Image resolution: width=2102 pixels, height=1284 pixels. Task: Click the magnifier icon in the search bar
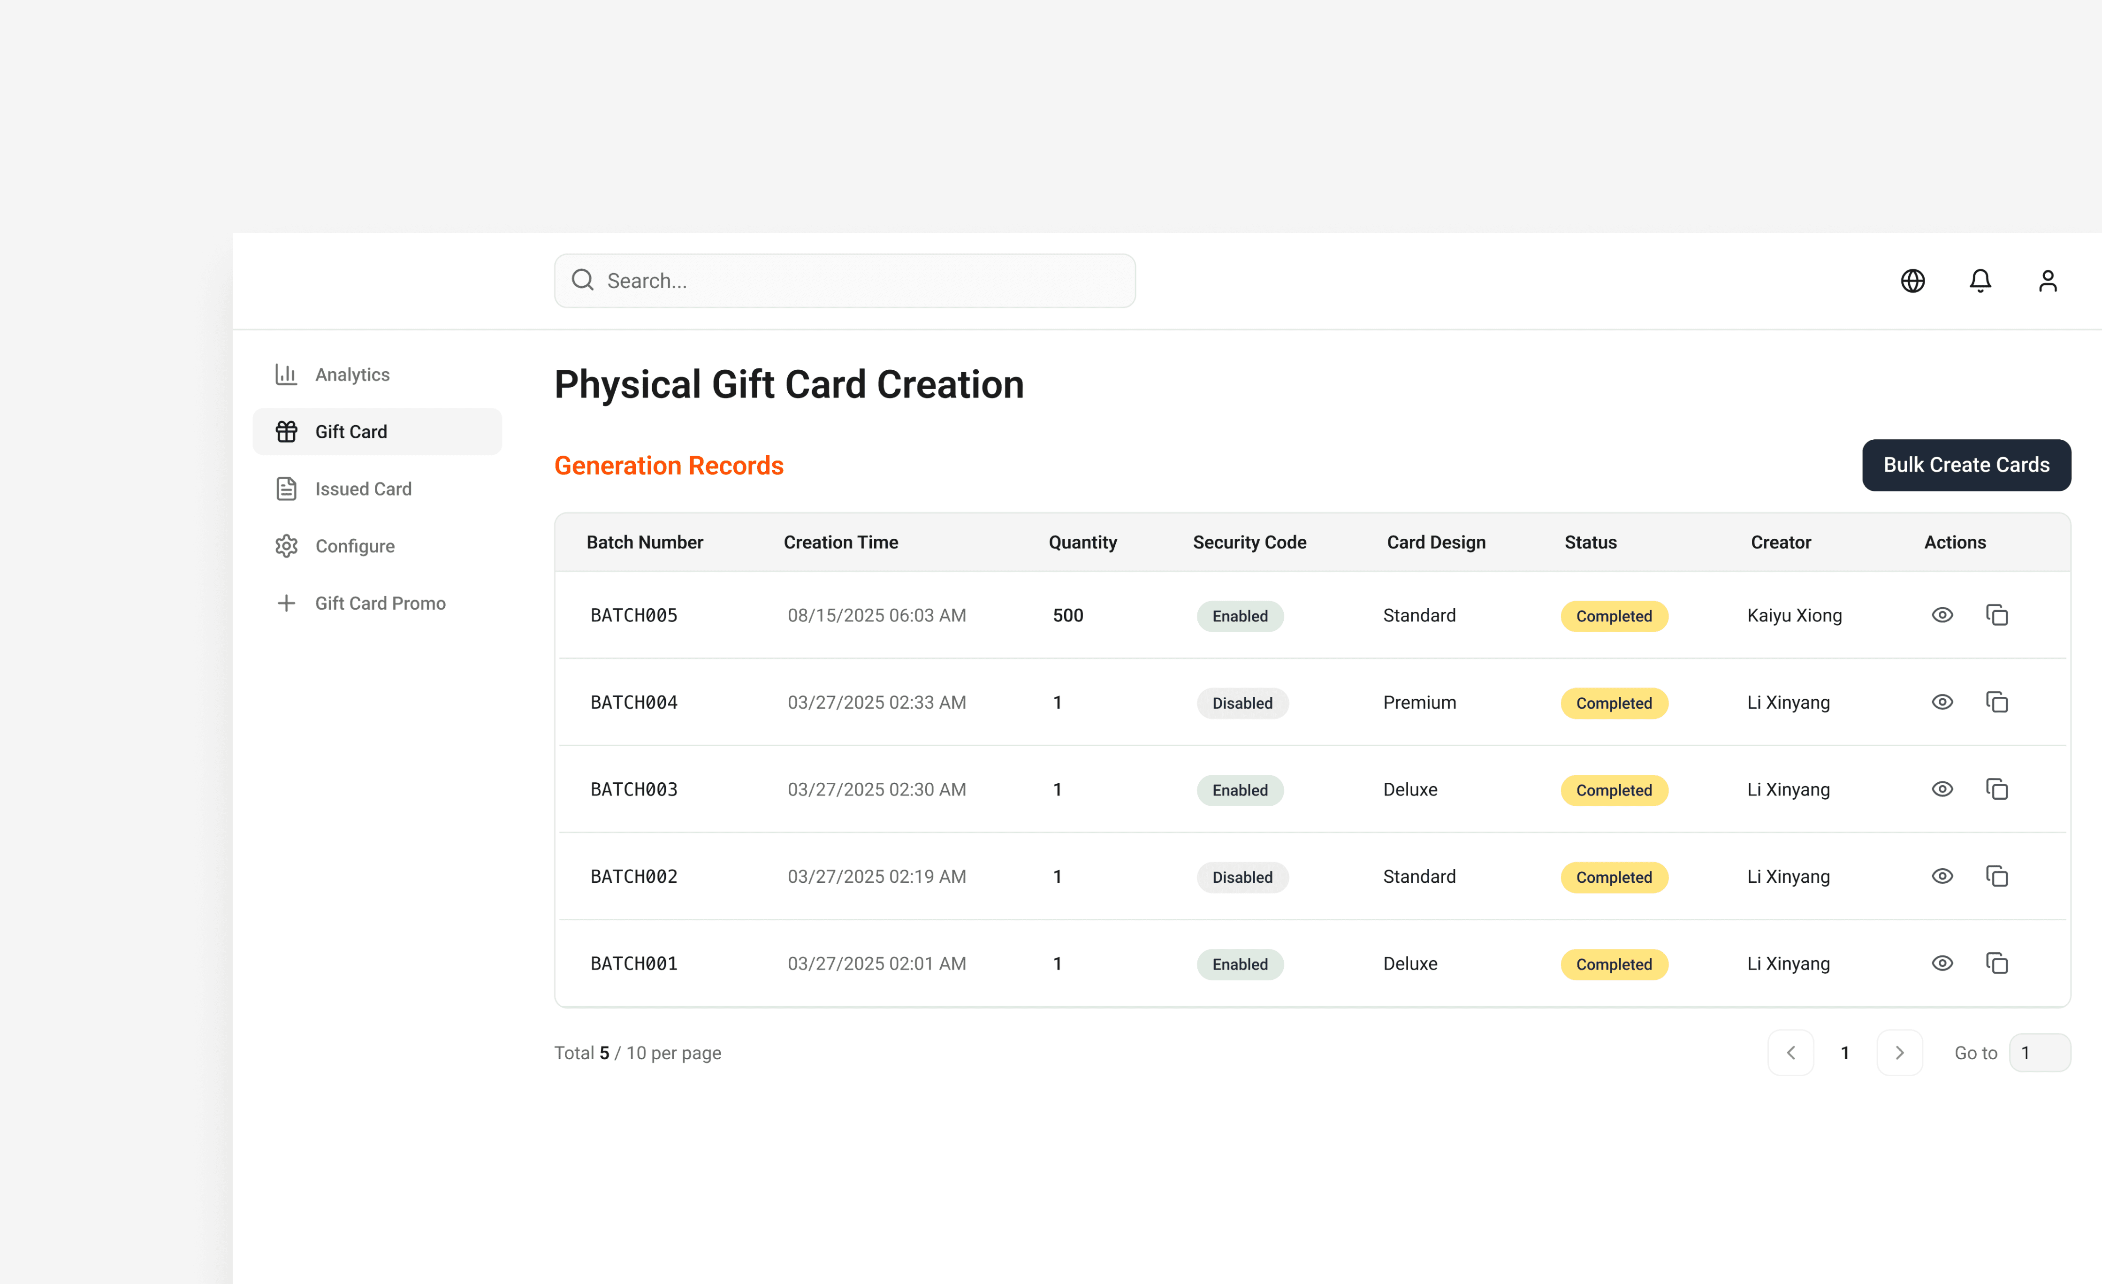tap(583, 281)
